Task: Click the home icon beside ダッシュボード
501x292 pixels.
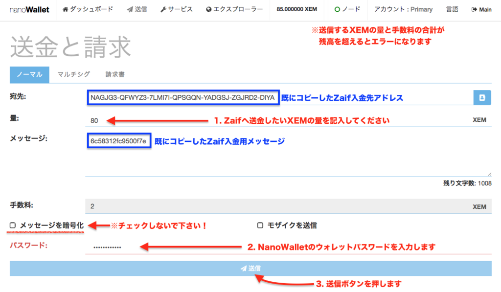Action: [65, 10]
